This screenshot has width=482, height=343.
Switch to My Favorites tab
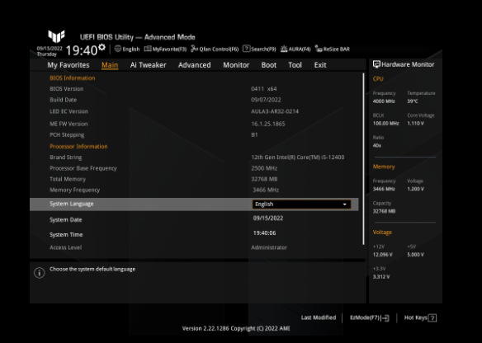click(x=69, y=65)
